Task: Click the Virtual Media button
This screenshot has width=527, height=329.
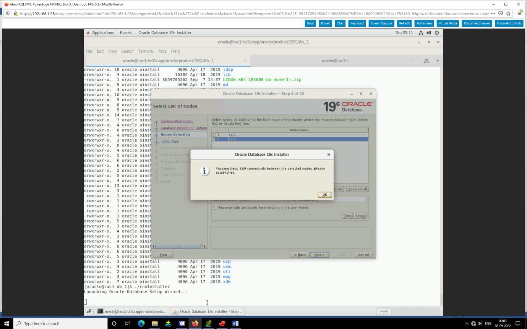Action: coord(448,23)
